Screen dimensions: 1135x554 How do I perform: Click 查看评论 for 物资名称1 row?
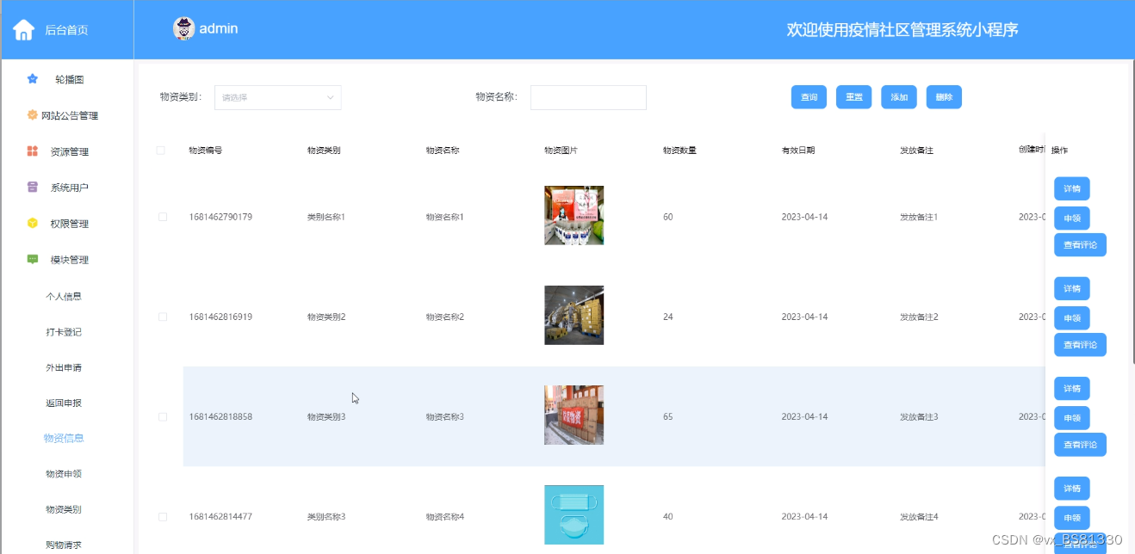coord(1080,245)
